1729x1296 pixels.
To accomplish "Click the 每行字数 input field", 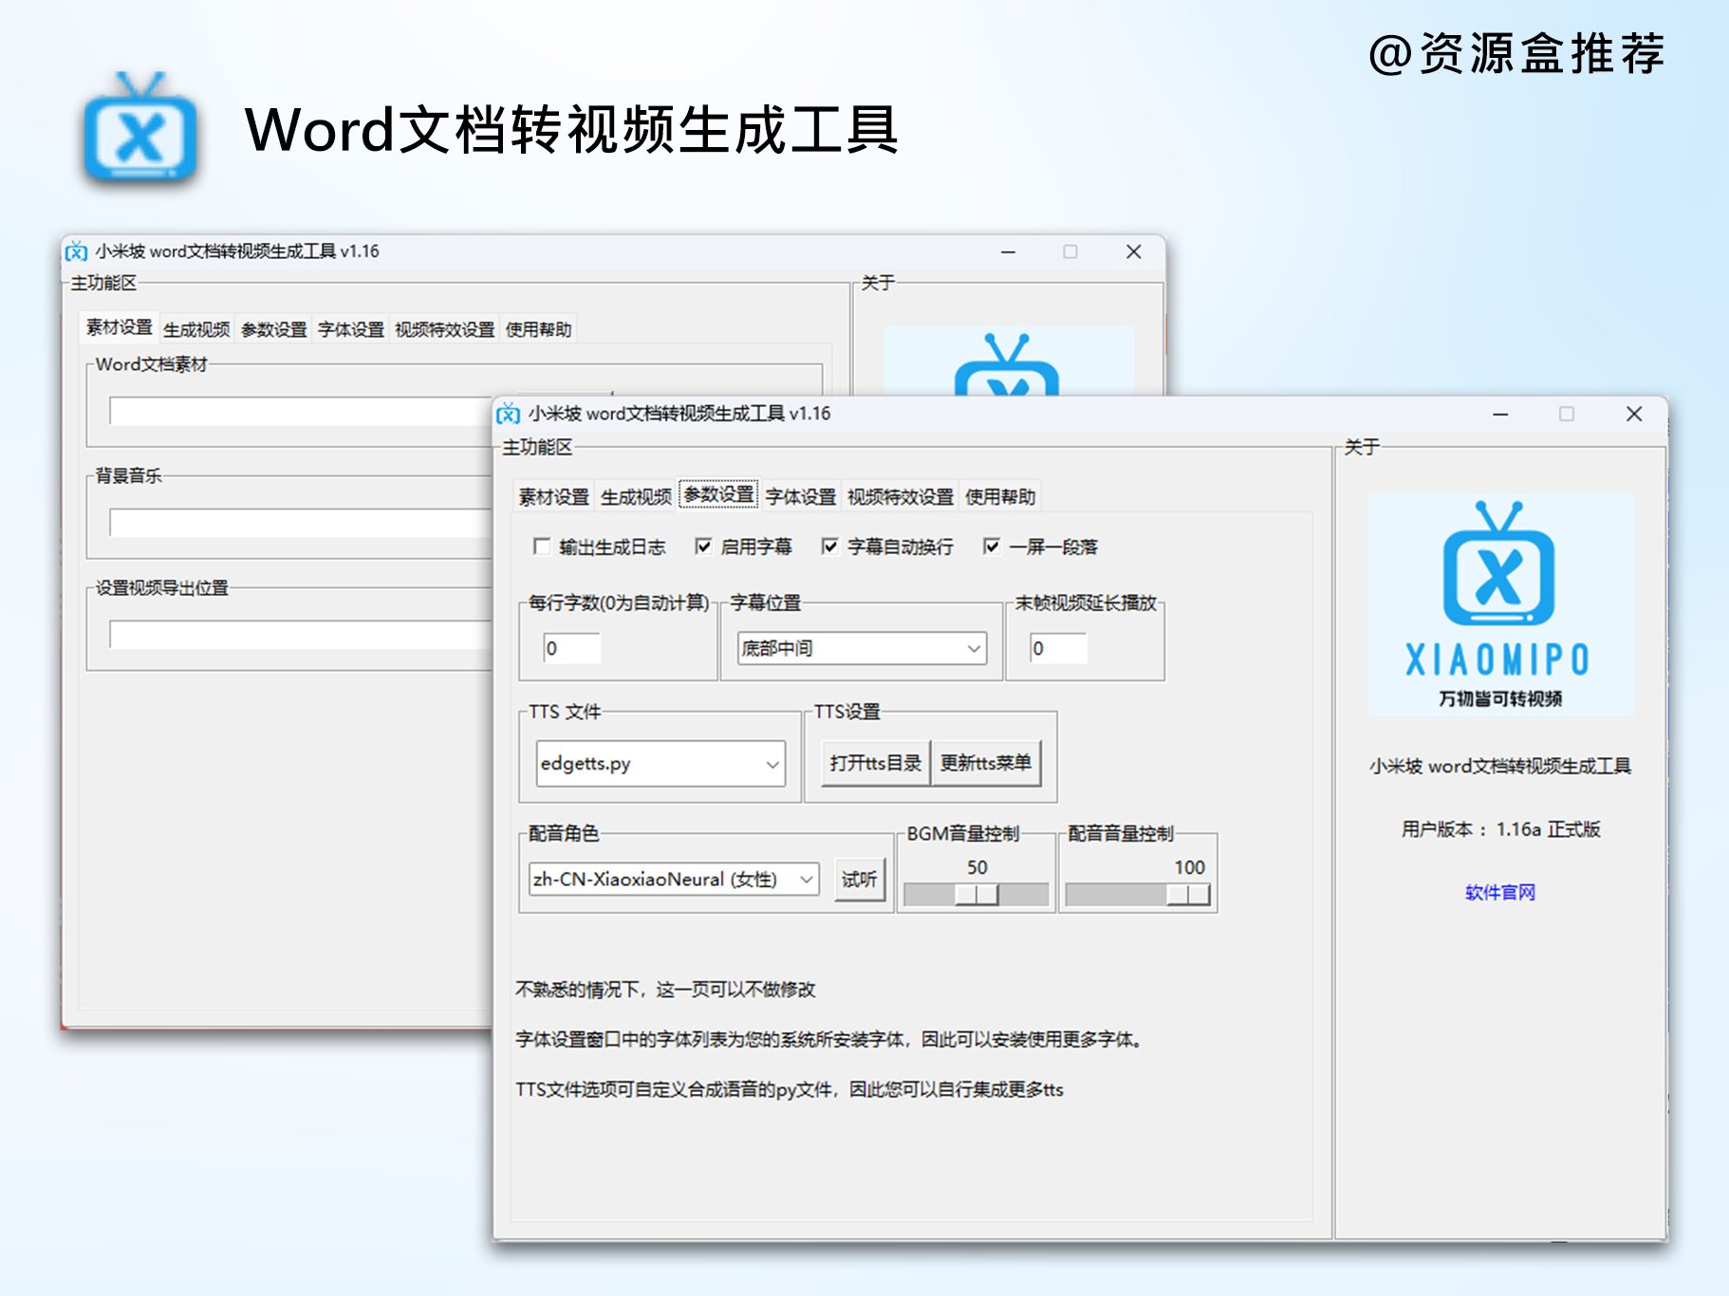I will (572, 649).
